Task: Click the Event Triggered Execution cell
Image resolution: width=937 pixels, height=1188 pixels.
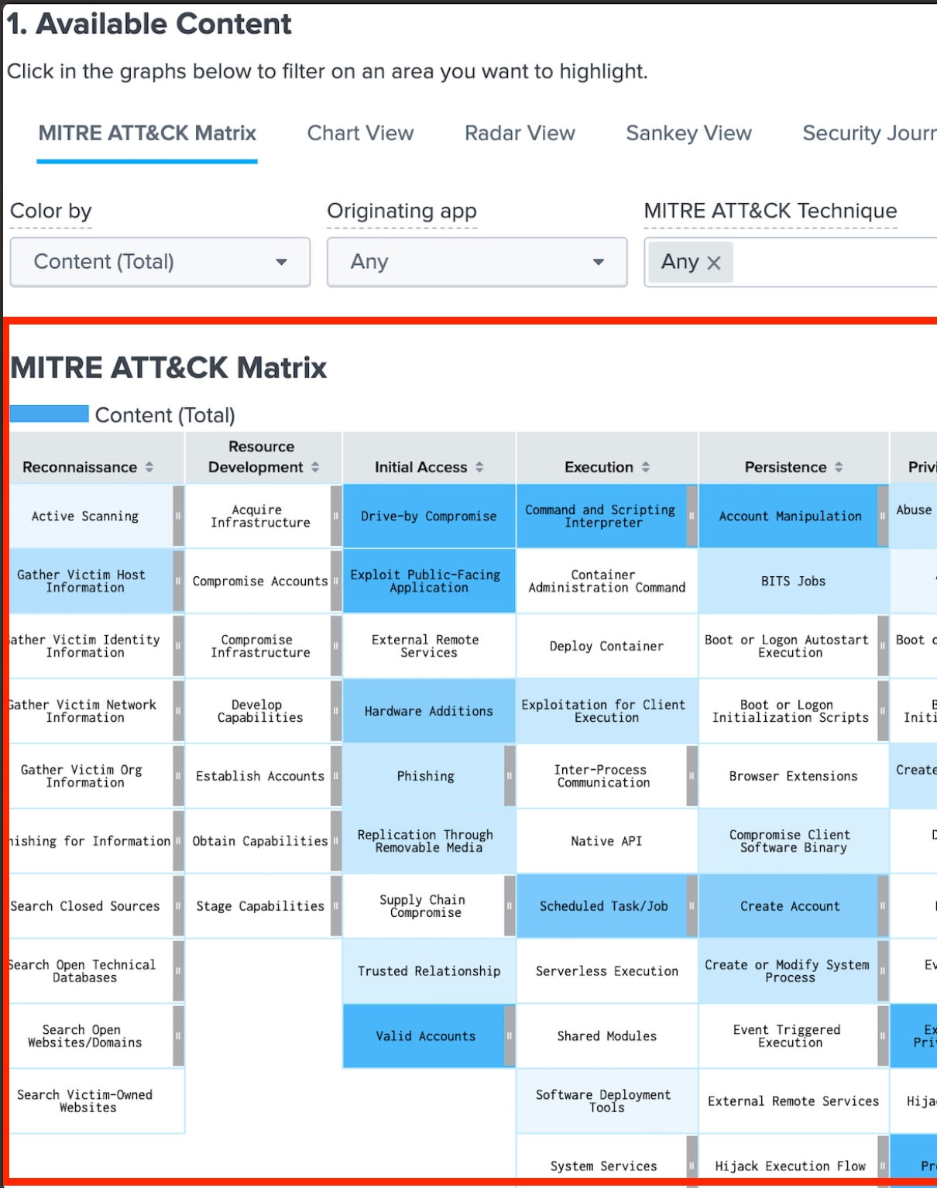Action: coord(788,1036)
